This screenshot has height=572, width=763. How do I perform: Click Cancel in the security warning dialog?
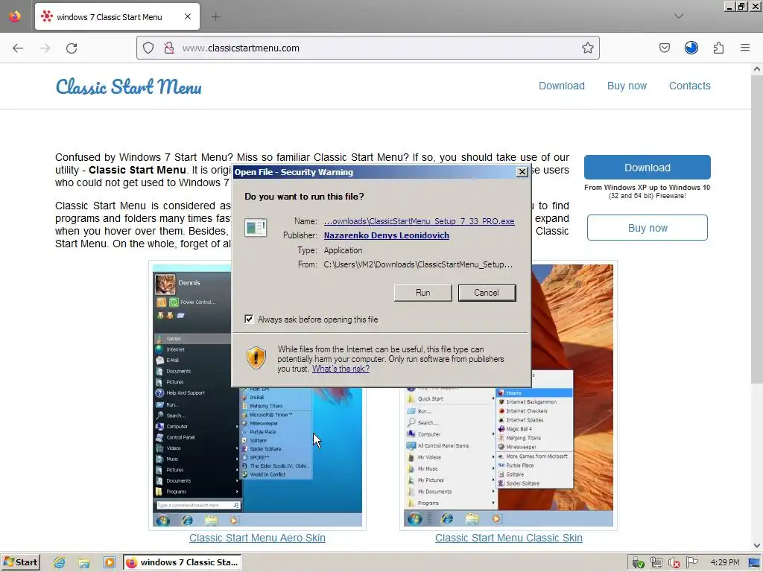(487, 293)
